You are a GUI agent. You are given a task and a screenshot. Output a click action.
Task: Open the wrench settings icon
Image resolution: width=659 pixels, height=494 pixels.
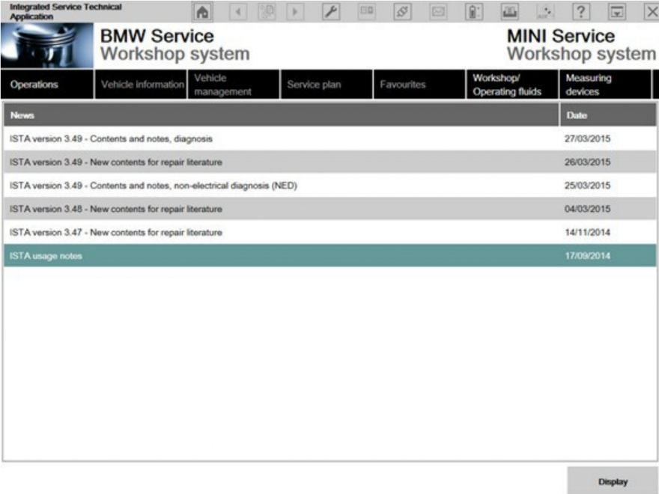[x=331, y=12]
